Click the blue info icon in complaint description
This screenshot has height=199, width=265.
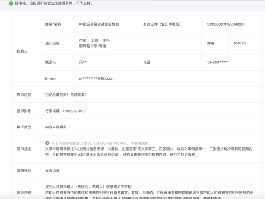[47, 143]
